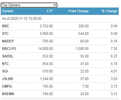121x100 pixels.
Task: Click the Point Change column header
Action: coord(78,11)
